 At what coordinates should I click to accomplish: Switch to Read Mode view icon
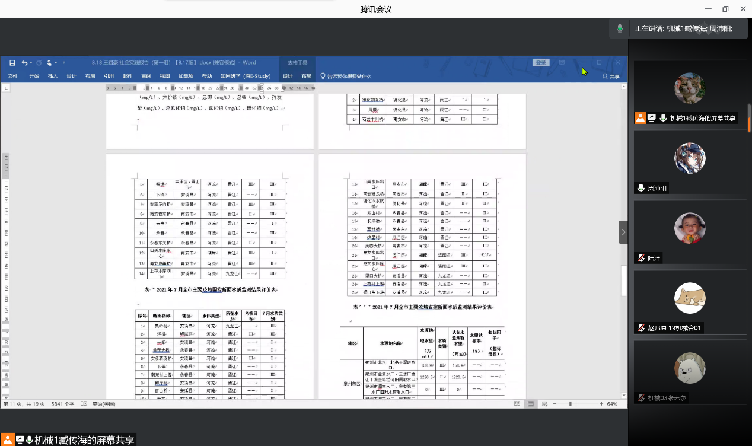coord(518,404)
